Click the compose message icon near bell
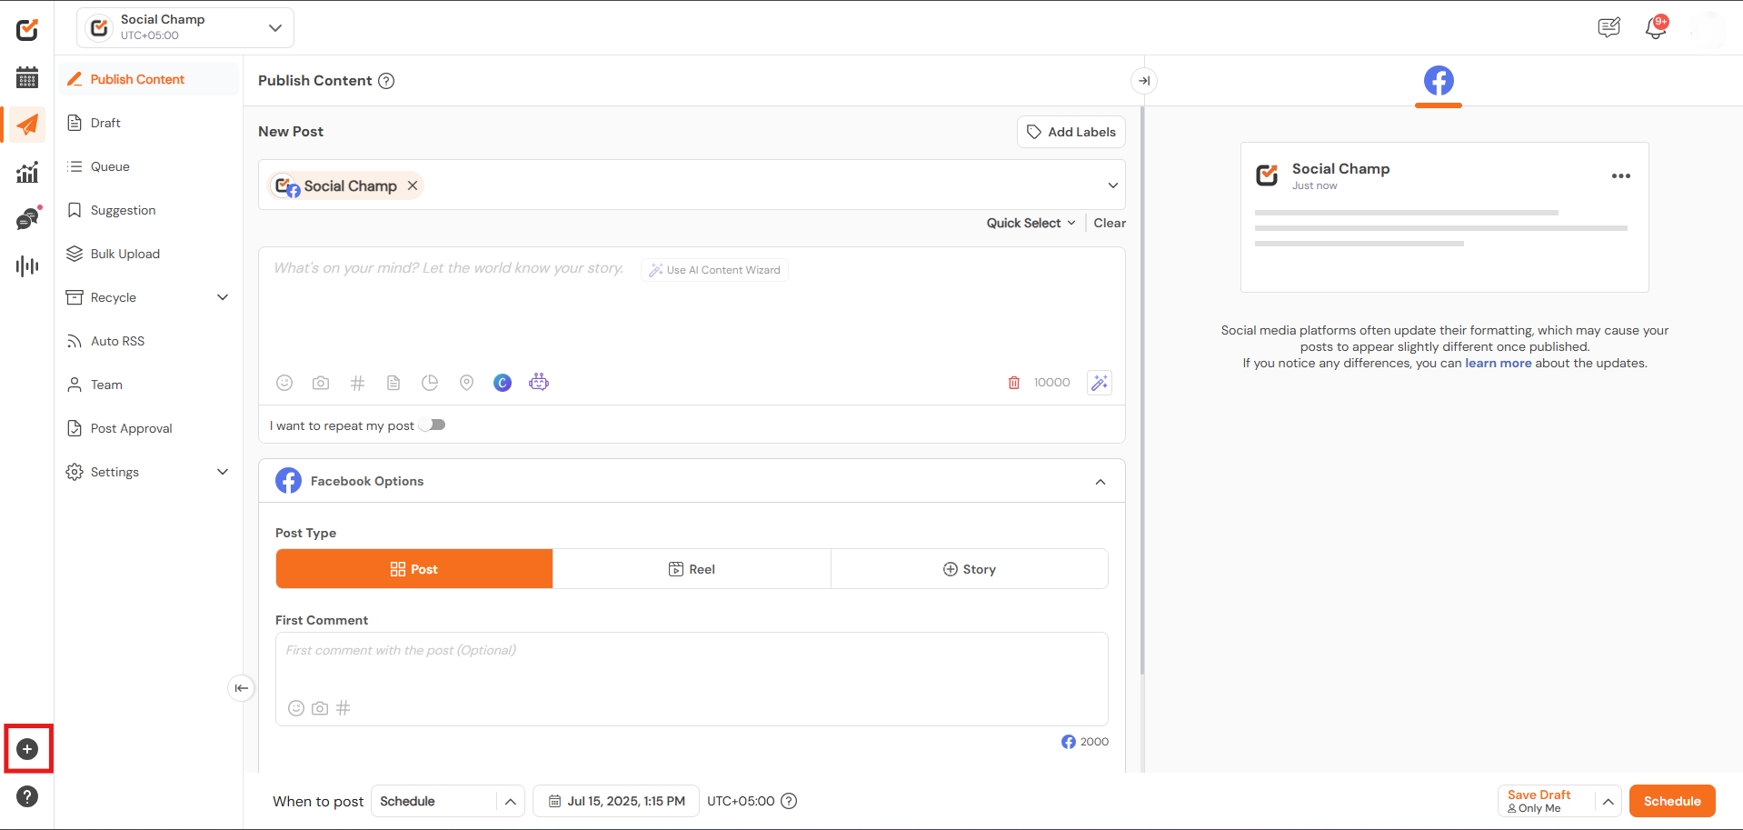The width and height of the screenshot is (1743, 830). (x=1609, y=28)
